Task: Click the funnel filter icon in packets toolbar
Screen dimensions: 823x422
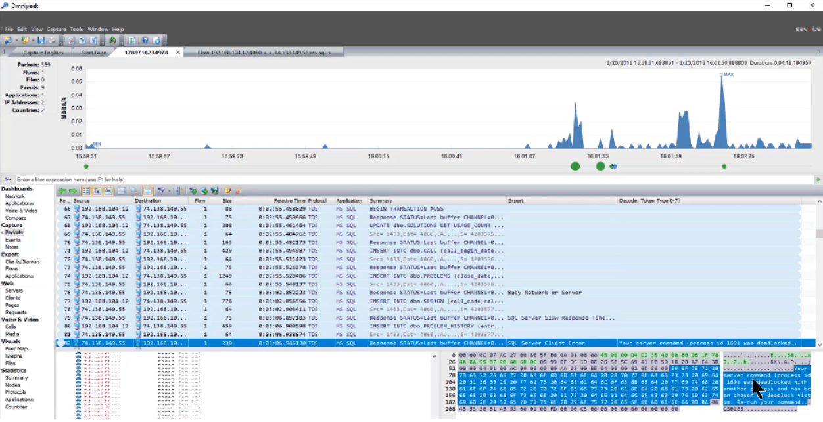Action: [161, 191]
